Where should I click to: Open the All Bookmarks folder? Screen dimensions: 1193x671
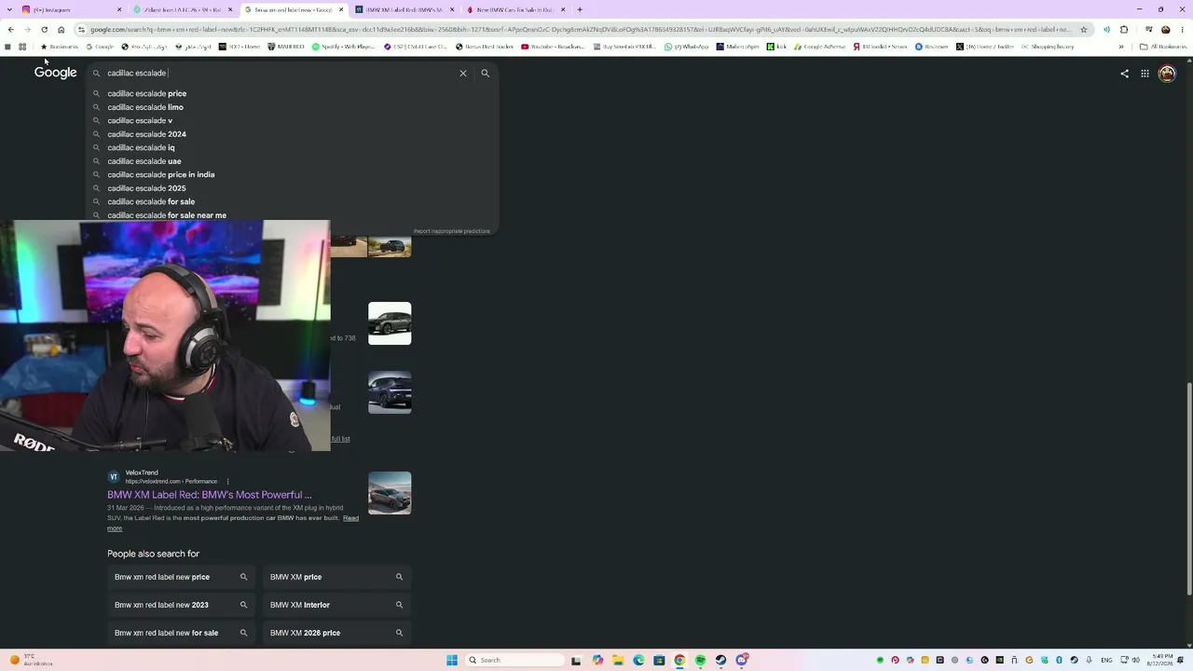[1162, 47]
